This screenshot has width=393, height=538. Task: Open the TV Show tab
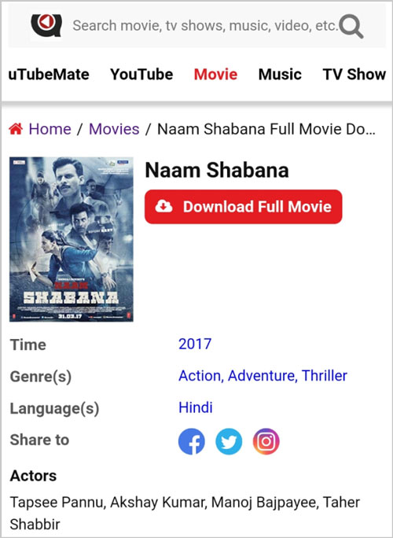coord(354,75)
